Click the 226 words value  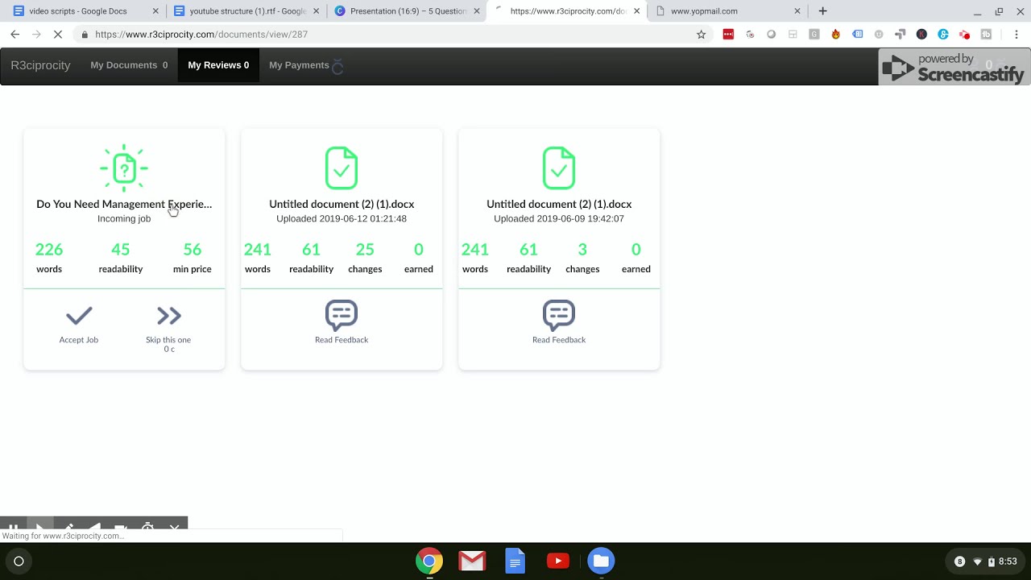pyautogui.click(x=49, y=250)
